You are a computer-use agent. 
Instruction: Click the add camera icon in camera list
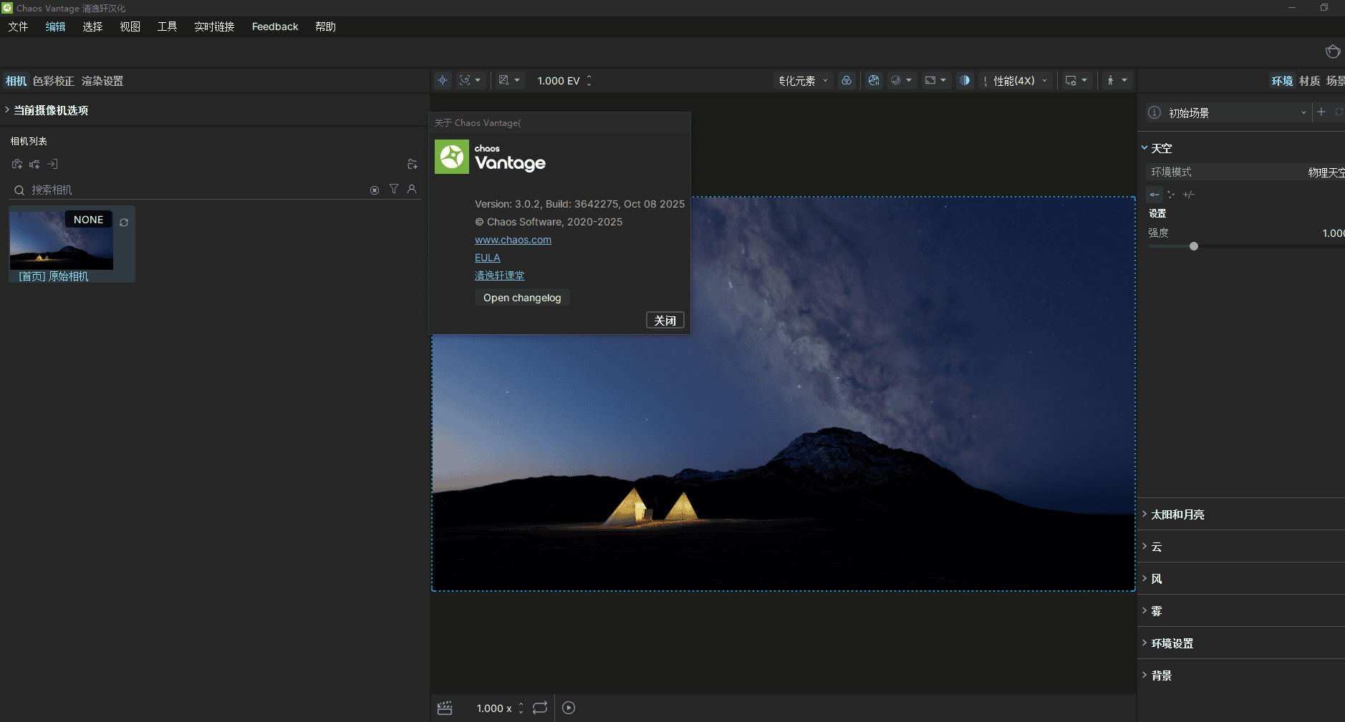click(x=17, y=165)
